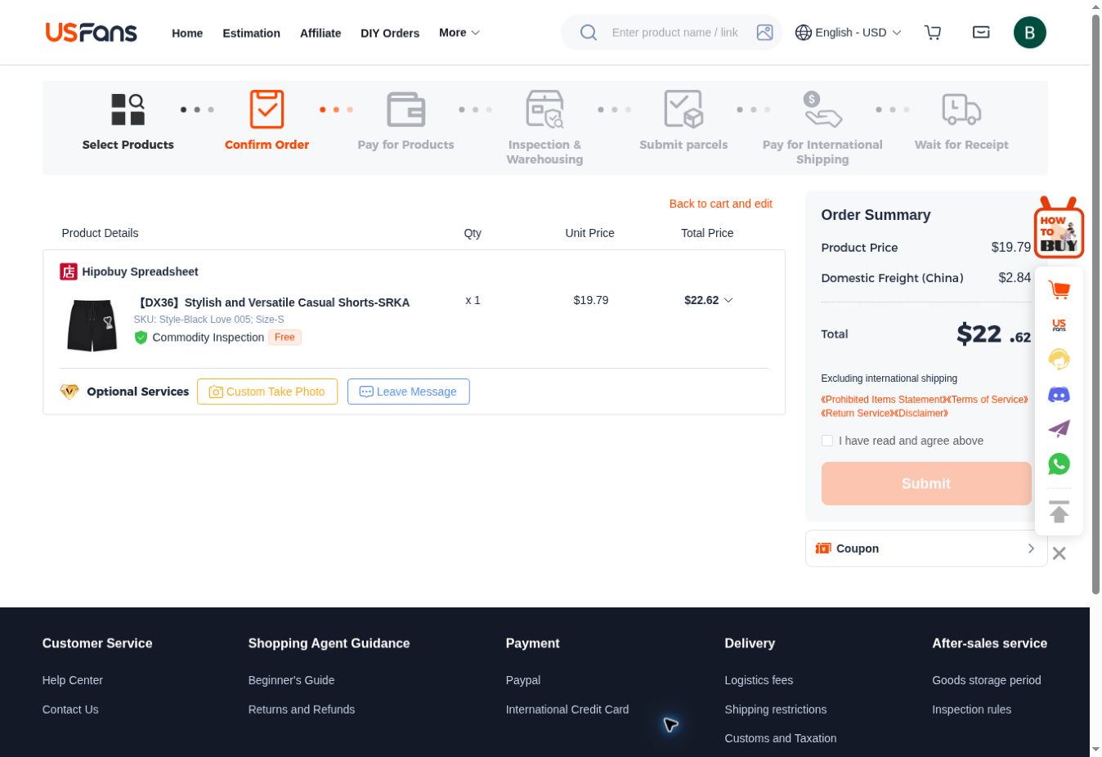Open the product title DX36 Casual Shorts
1102x757 pixels.
click(x=272, y=302)
